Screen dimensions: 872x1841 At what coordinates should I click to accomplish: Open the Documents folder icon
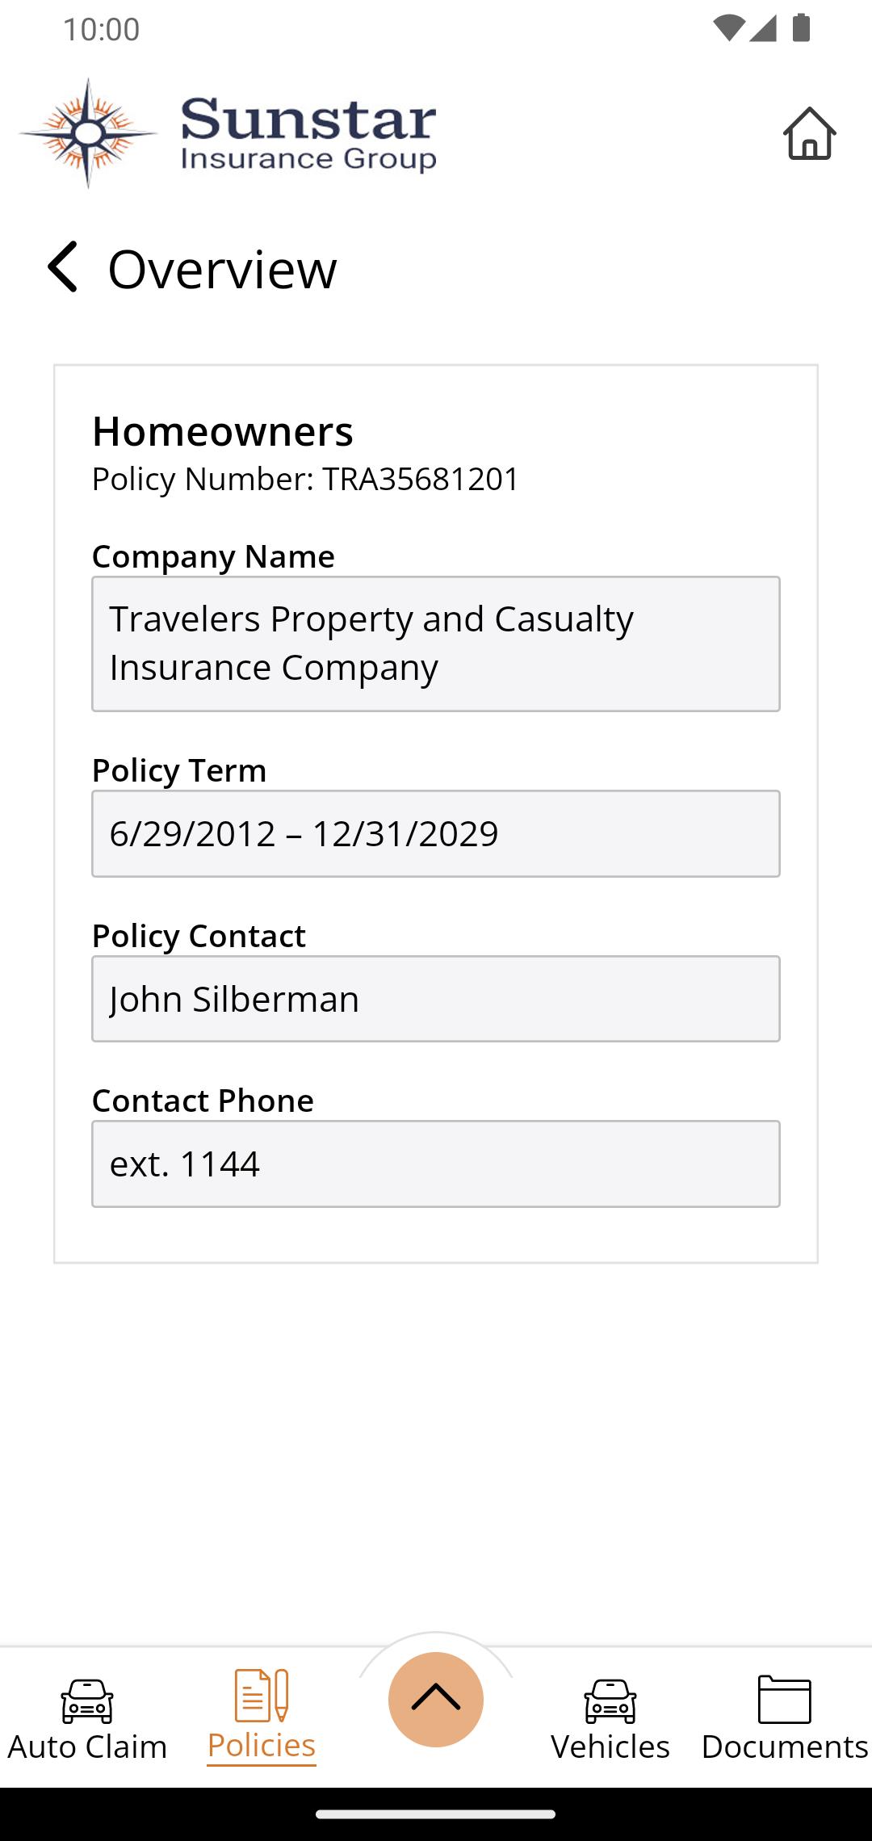pos(784,1699)
